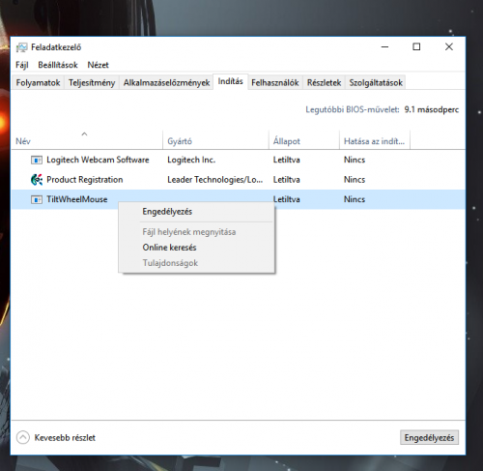Sort by the Gyártó column header
The image size is (483, 471).
tap(215, 140)
